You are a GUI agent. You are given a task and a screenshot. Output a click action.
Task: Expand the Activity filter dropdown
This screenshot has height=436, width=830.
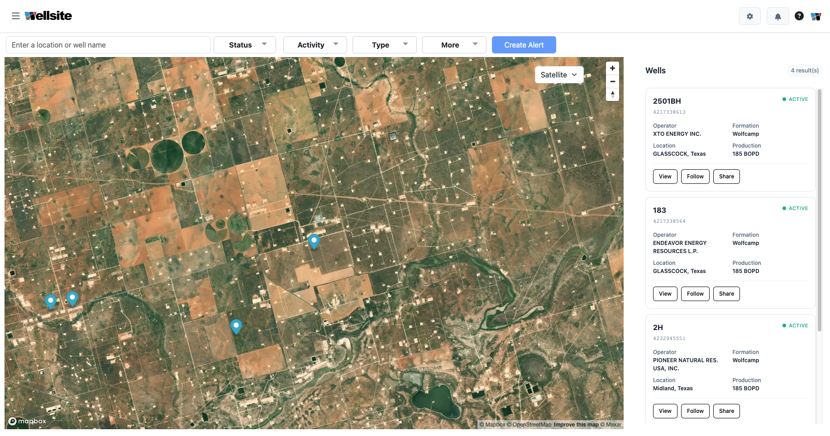(315, 45)
